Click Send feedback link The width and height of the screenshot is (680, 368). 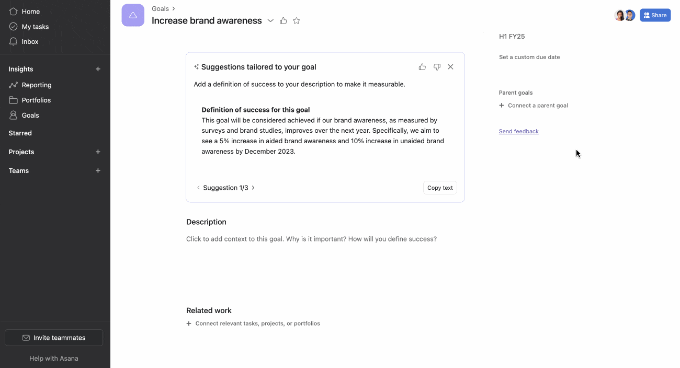pyautogui.click(x=518, y=132)
